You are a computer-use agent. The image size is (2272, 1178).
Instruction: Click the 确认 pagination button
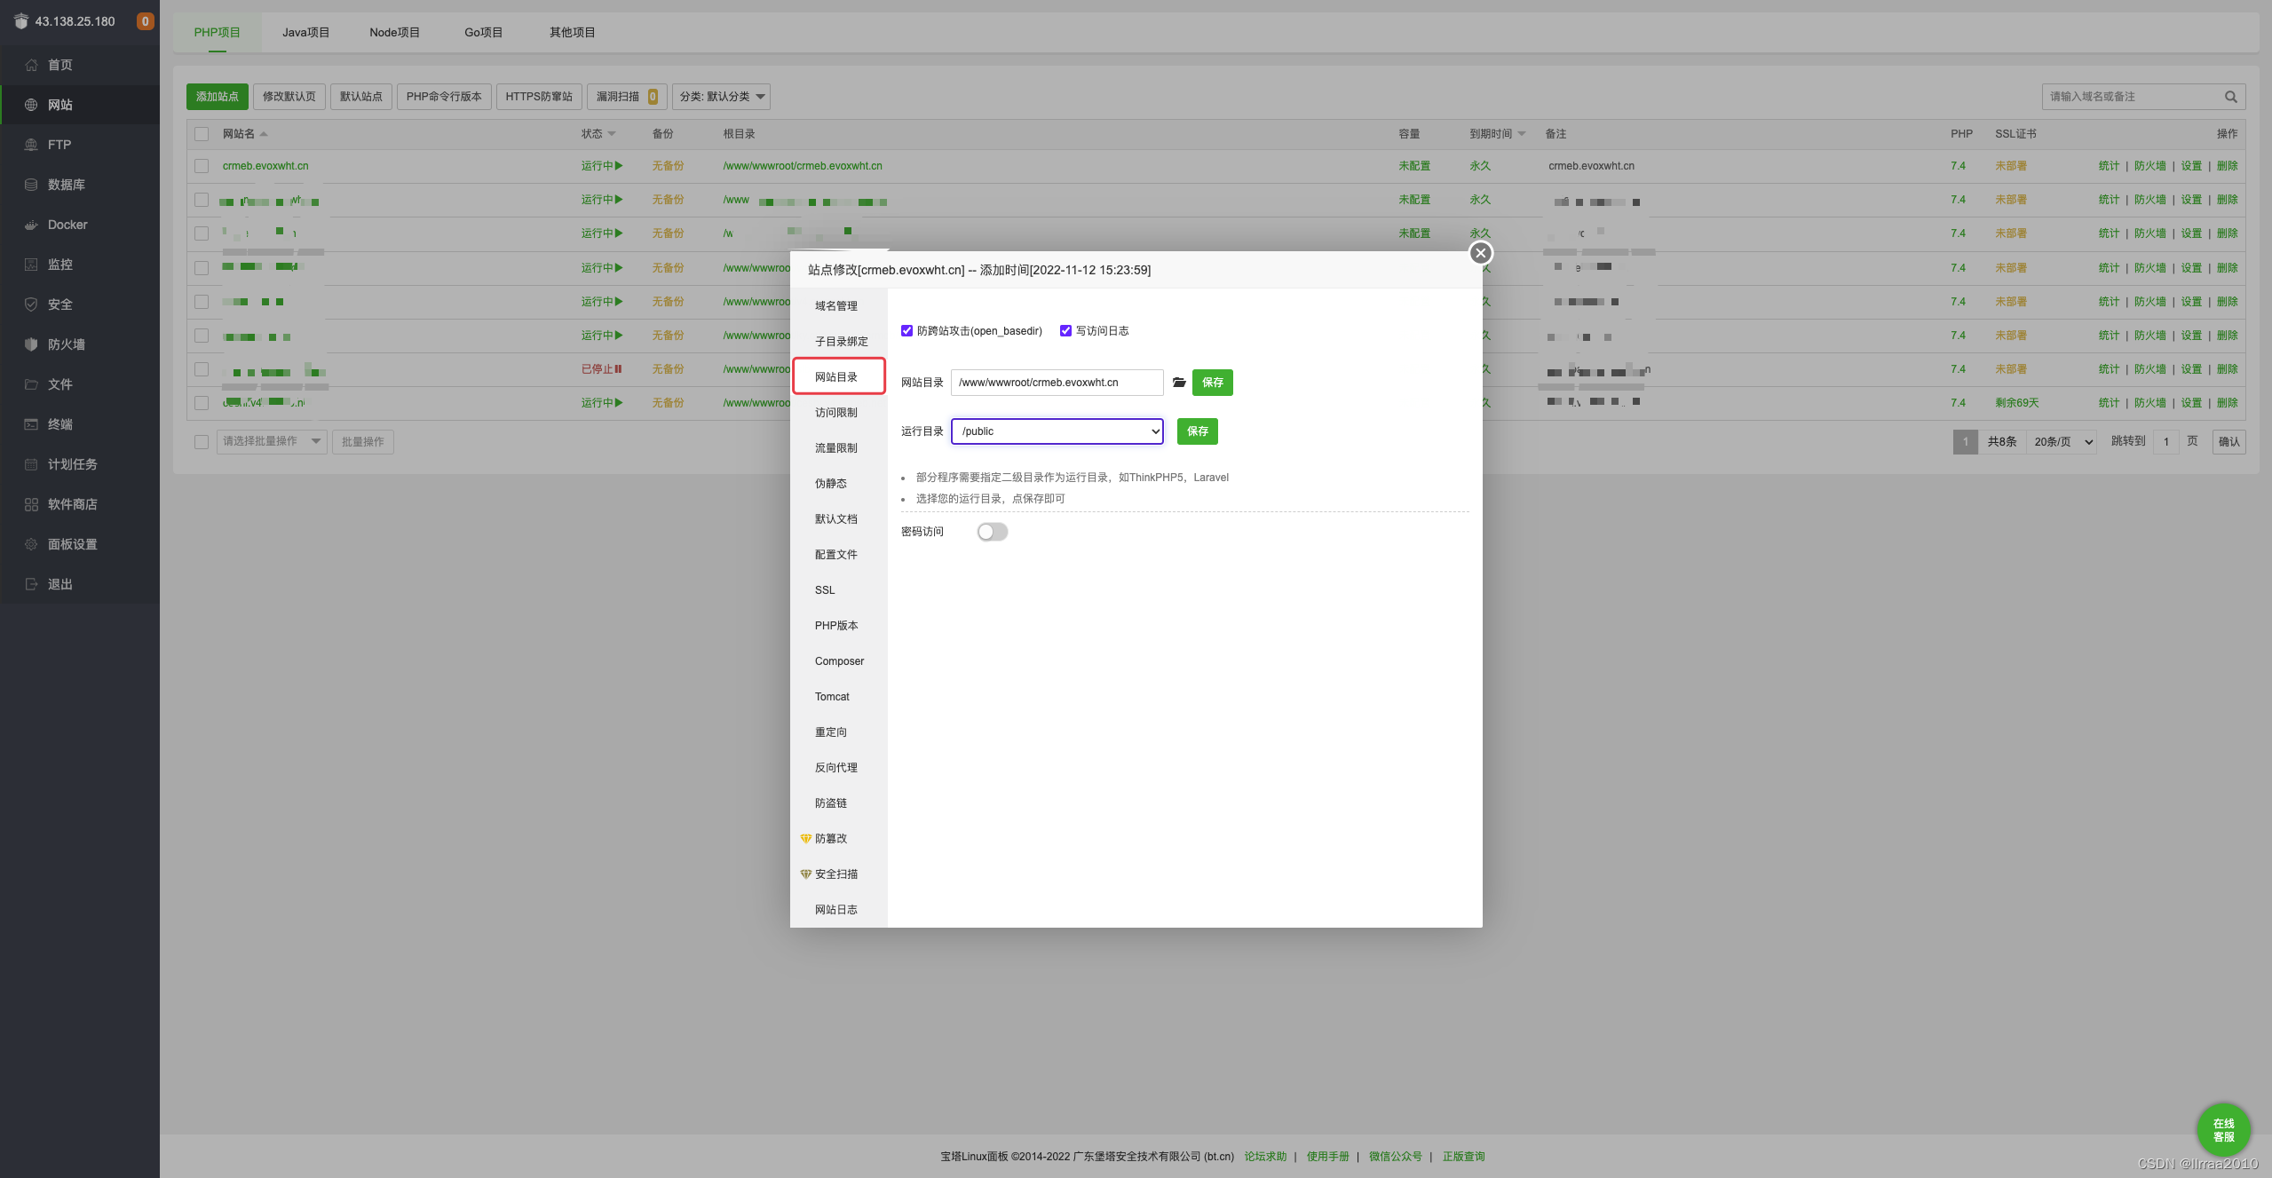click(2228, 442)
